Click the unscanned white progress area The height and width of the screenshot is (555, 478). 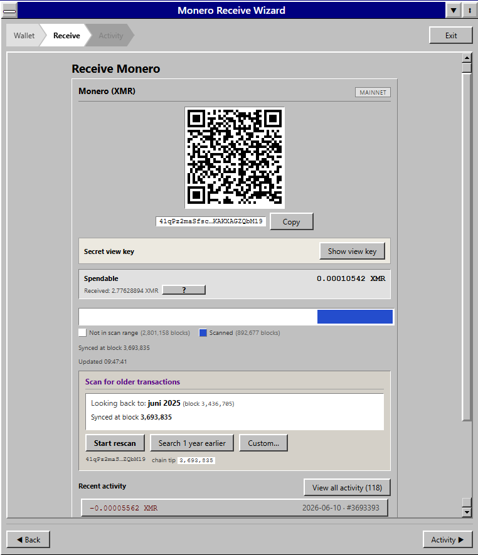198,317
